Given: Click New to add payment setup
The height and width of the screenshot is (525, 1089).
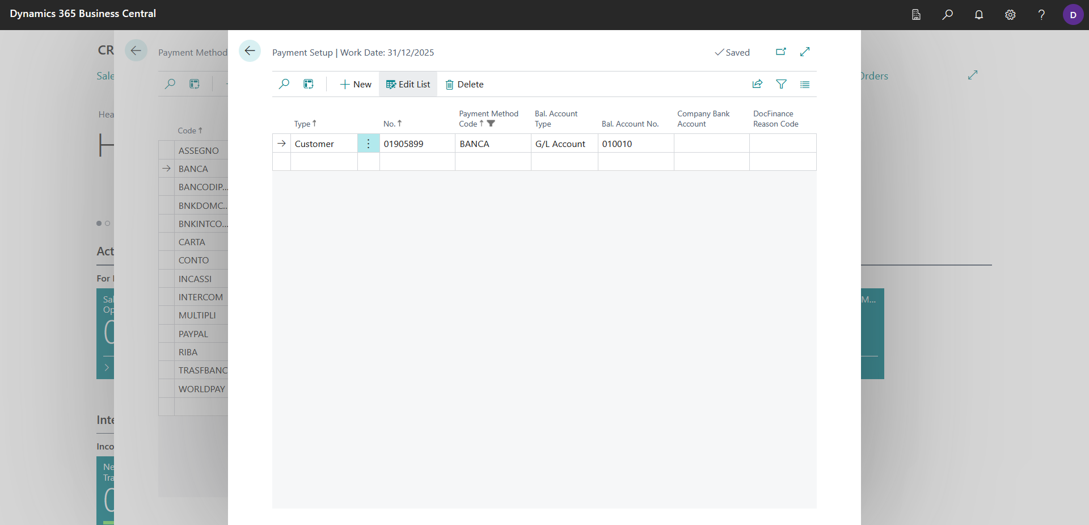Looking at the screenshot, I should (356, 84).
